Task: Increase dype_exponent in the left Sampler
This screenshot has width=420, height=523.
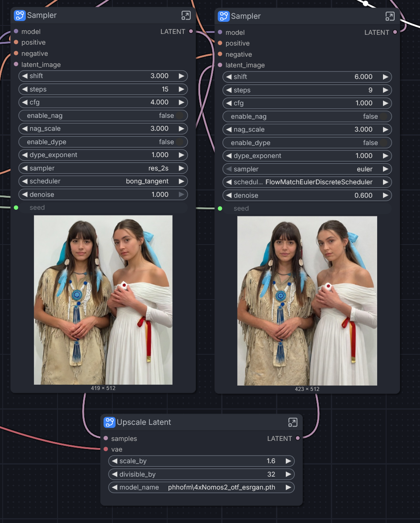Action: [181, 155]
